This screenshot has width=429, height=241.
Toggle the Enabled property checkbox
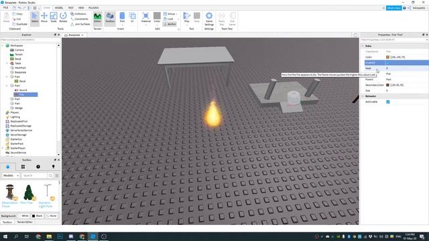[388, 63]
